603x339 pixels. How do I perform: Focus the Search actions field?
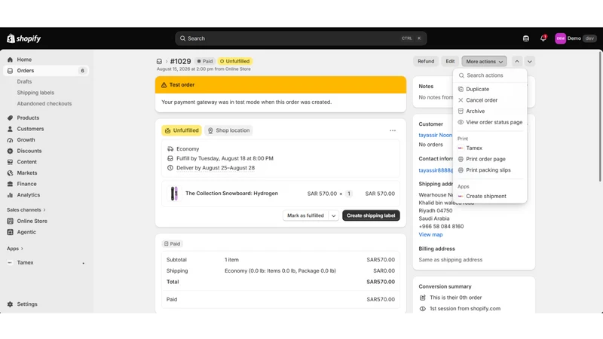click(x=490, y=75)
